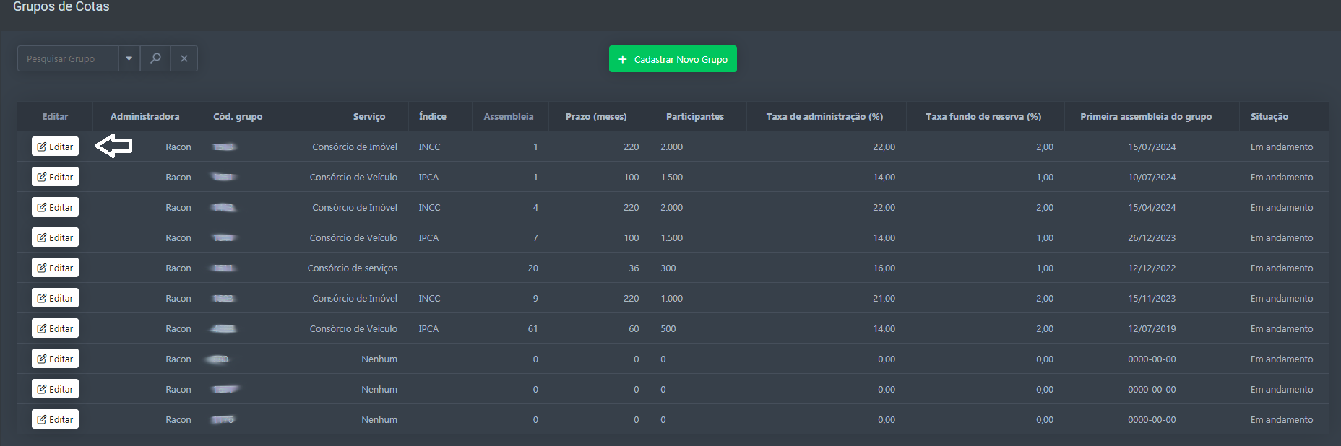
Task: Click the Administradora column header
Action: 145,116
